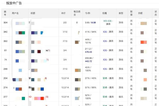Open the WX-IOS - 通用 link in row 304
The image size is (159, 106).
point(108,22)
